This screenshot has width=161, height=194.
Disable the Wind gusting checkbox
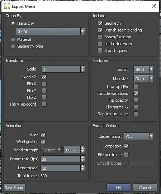click(x=43, y=142)
